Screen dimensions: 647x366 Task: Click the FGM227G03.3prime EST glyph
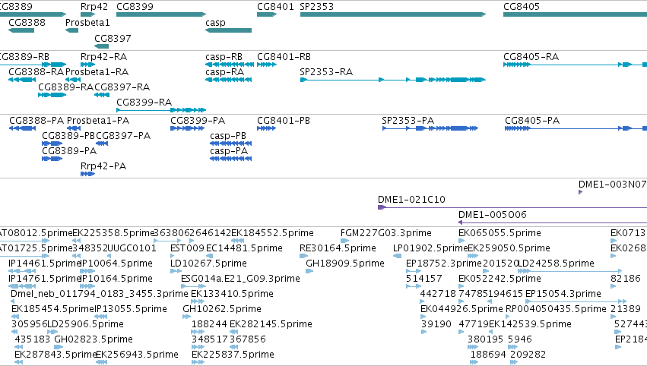click(344, 241)
